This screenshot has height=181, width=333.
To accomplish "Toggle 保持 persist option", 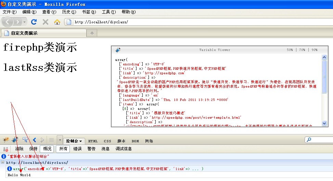I will (33, 149).
